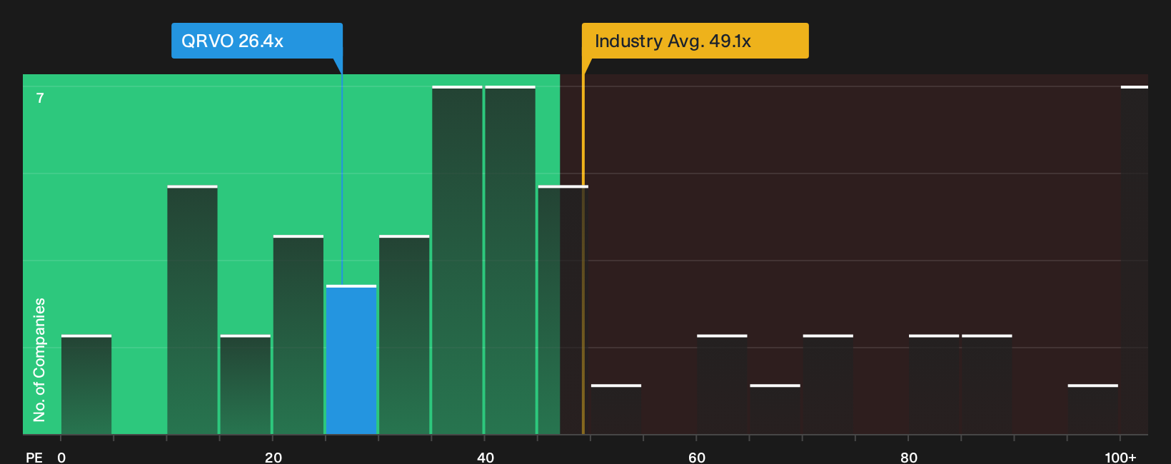
Task: Select the 100+ PE bar
Action: [x=1135, y=260]
